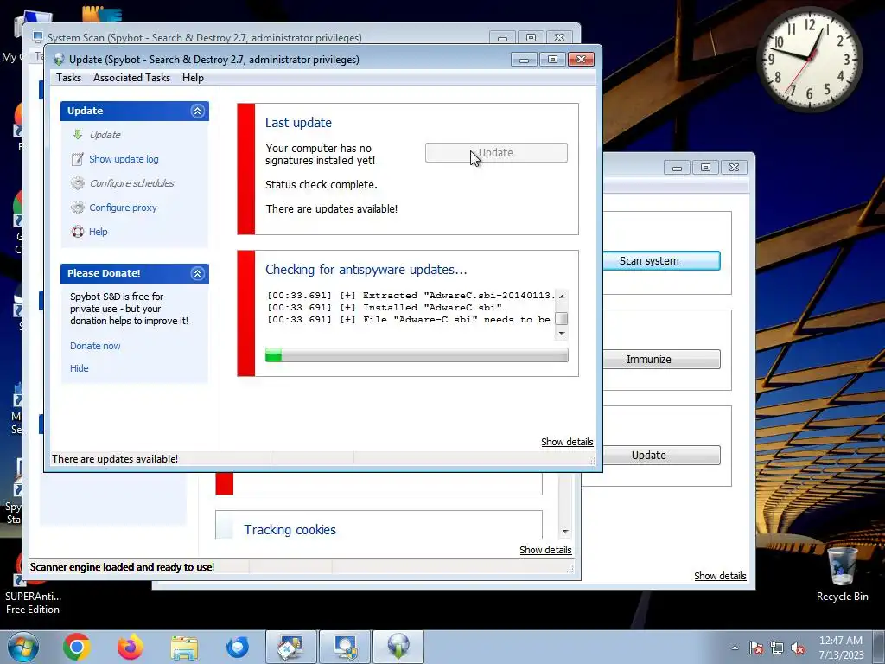Viewport: 885px width, 664px height.
Task: Click 'There are updates available!' status bar text
Action: 115,459
